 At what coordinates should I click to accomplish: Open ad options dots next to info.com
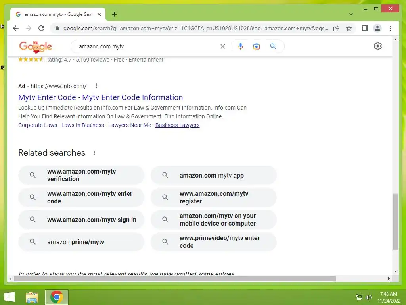[96, 86]
